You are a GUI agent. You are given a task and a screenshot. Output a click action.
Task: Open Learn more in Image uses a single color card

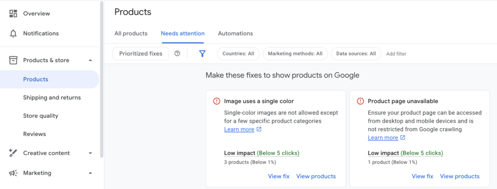(239, 129)
